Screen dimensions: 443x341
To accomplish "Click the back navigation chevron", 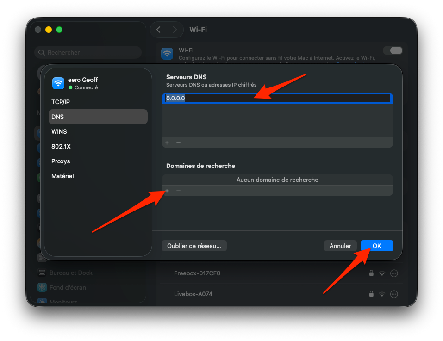I will point(158,29).
